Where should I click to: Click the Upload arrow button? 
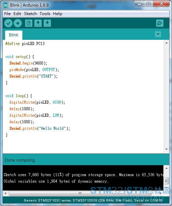pyautogui.click(x=18, y=23)
